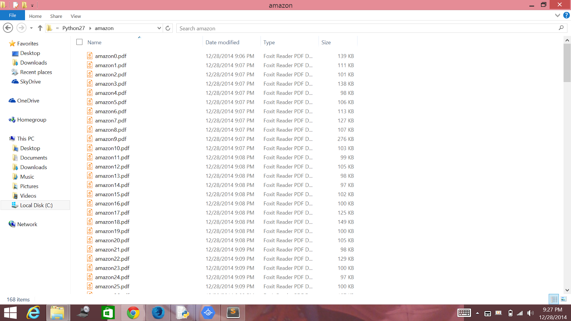Click New Folder in quick access toolbar

click(x=24, y=5)
